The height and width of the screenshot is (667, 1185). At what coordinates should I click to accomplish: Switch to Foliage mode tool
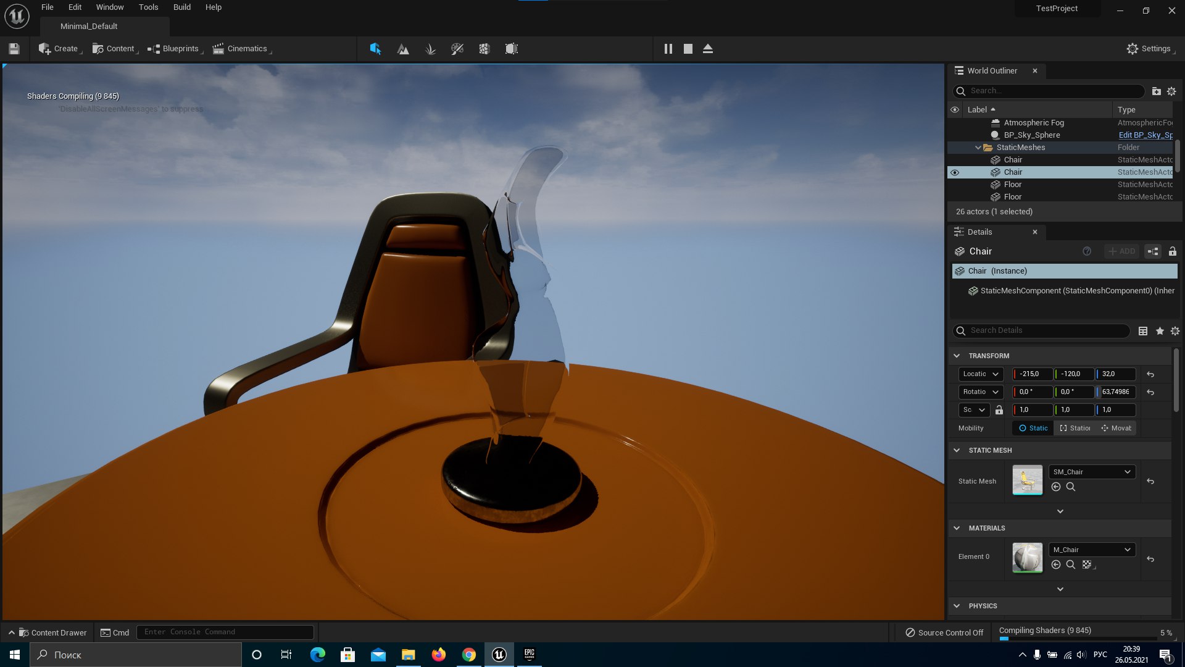coord(430,49)
